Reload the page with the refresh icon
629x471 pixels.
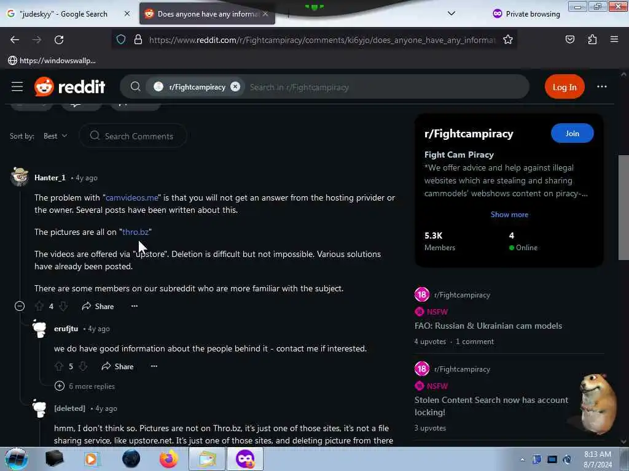[59, 40]
